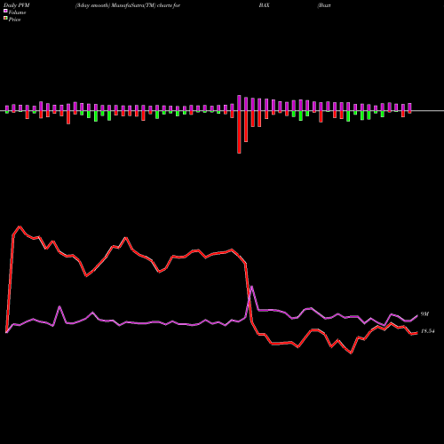Select the Price legend label
Viewport: 444px width, 444px height.
click(14, 20)
